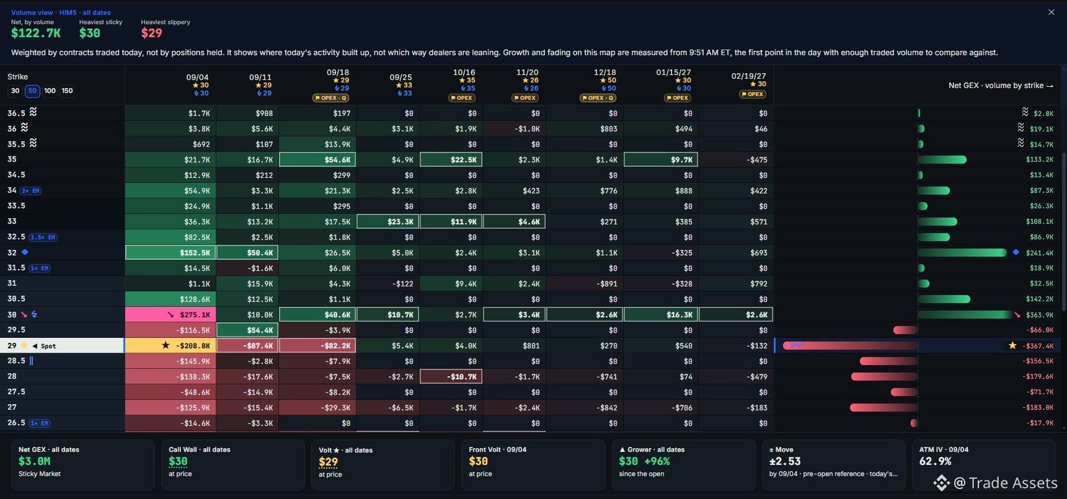Click the red arrow next to $363.9K
1067x499 pixels.
[1017, 315]
